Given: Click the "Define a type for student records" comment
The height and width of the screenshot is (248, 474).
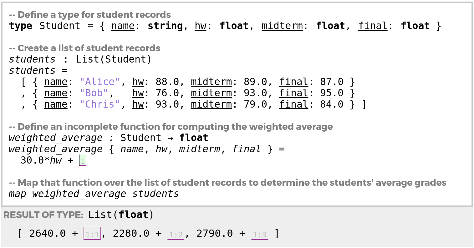Looking at the screenshot, I should pyautogui.click(x=94, y=15).
